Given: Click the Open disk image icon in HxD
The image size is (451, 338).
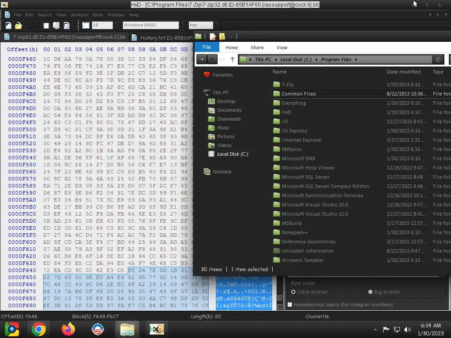Looking at the screenshot, I should (67, 26).
